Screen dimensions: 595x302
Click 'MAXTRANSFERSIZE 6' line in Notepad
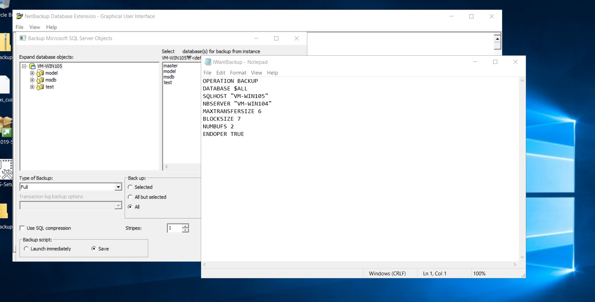[232, 111]
